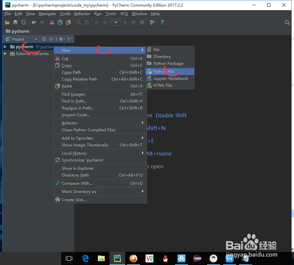294x265 pixels.
Task: Choose New in the context menu
Action: click(x=99, y=50)
